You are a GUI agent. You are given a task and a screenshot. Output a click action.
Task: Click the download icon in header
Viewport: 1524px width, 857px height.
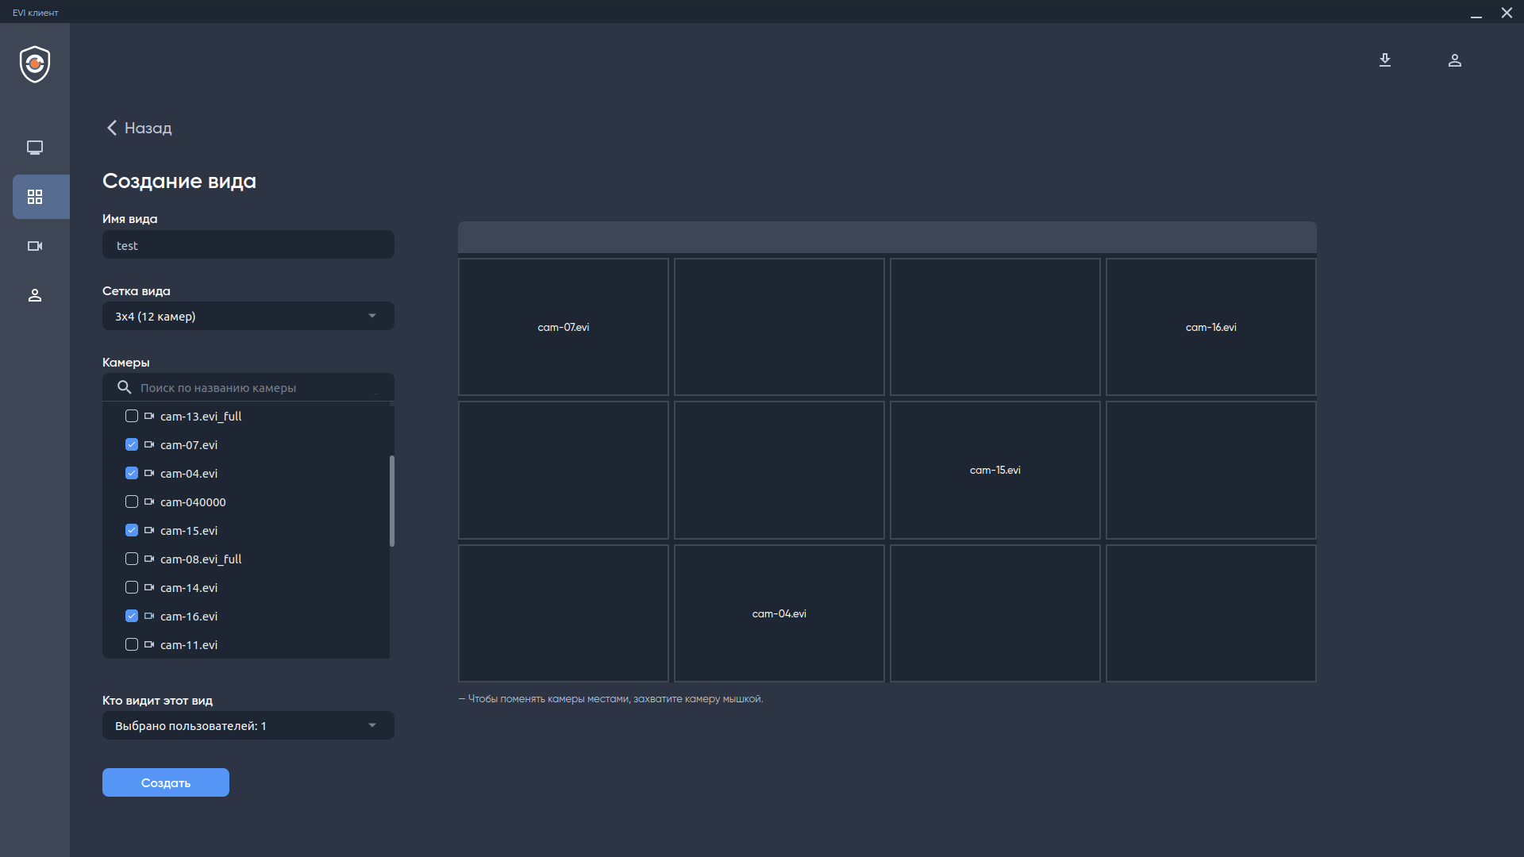pos(1385,60)
